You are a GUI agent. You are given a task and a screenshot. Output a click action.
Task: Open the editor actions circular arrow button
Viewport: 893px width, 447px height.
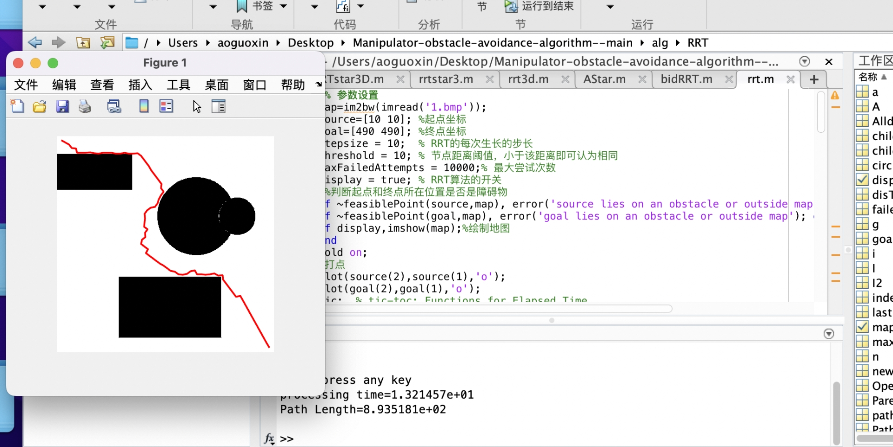coord(805,61)
